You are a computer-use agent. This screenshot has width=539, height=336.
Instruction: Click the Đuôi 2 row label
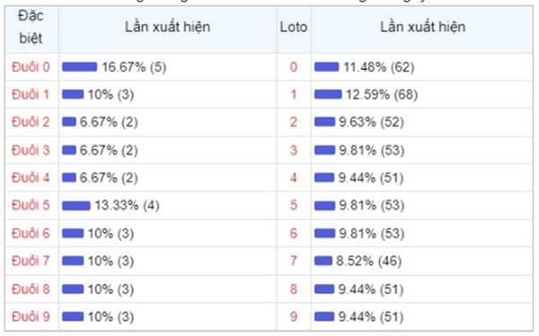pyautogui.click(x=31, y=122)
